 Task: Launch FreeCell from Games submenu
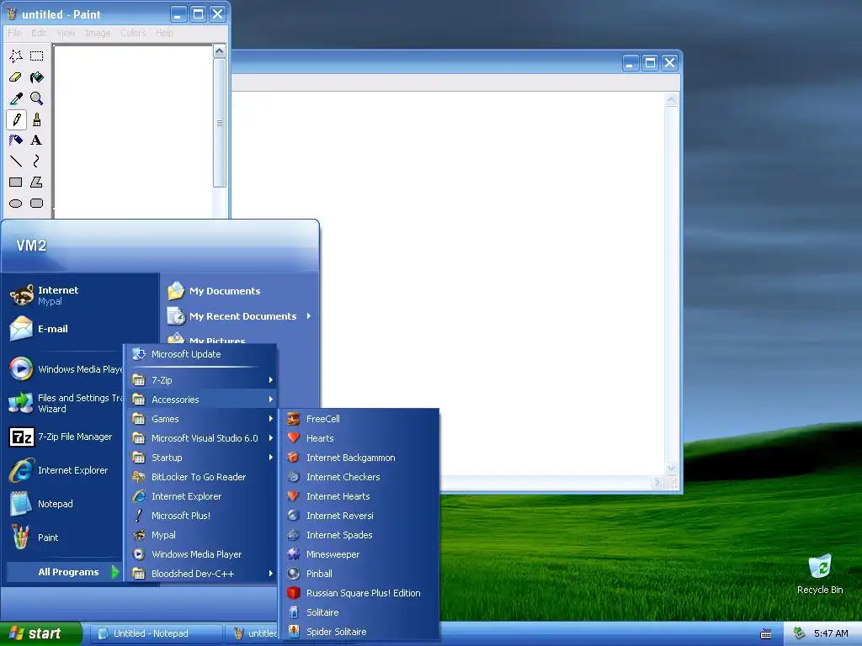coord(360,419)
